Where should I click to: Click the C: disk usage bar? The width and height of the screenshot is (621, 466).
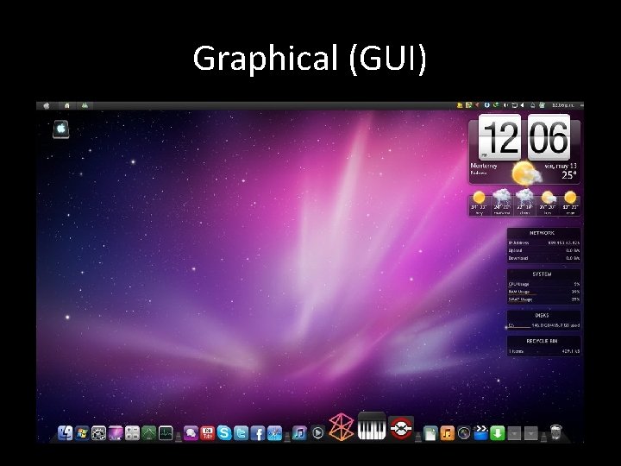pyautogui.click(x=519, y=328)
